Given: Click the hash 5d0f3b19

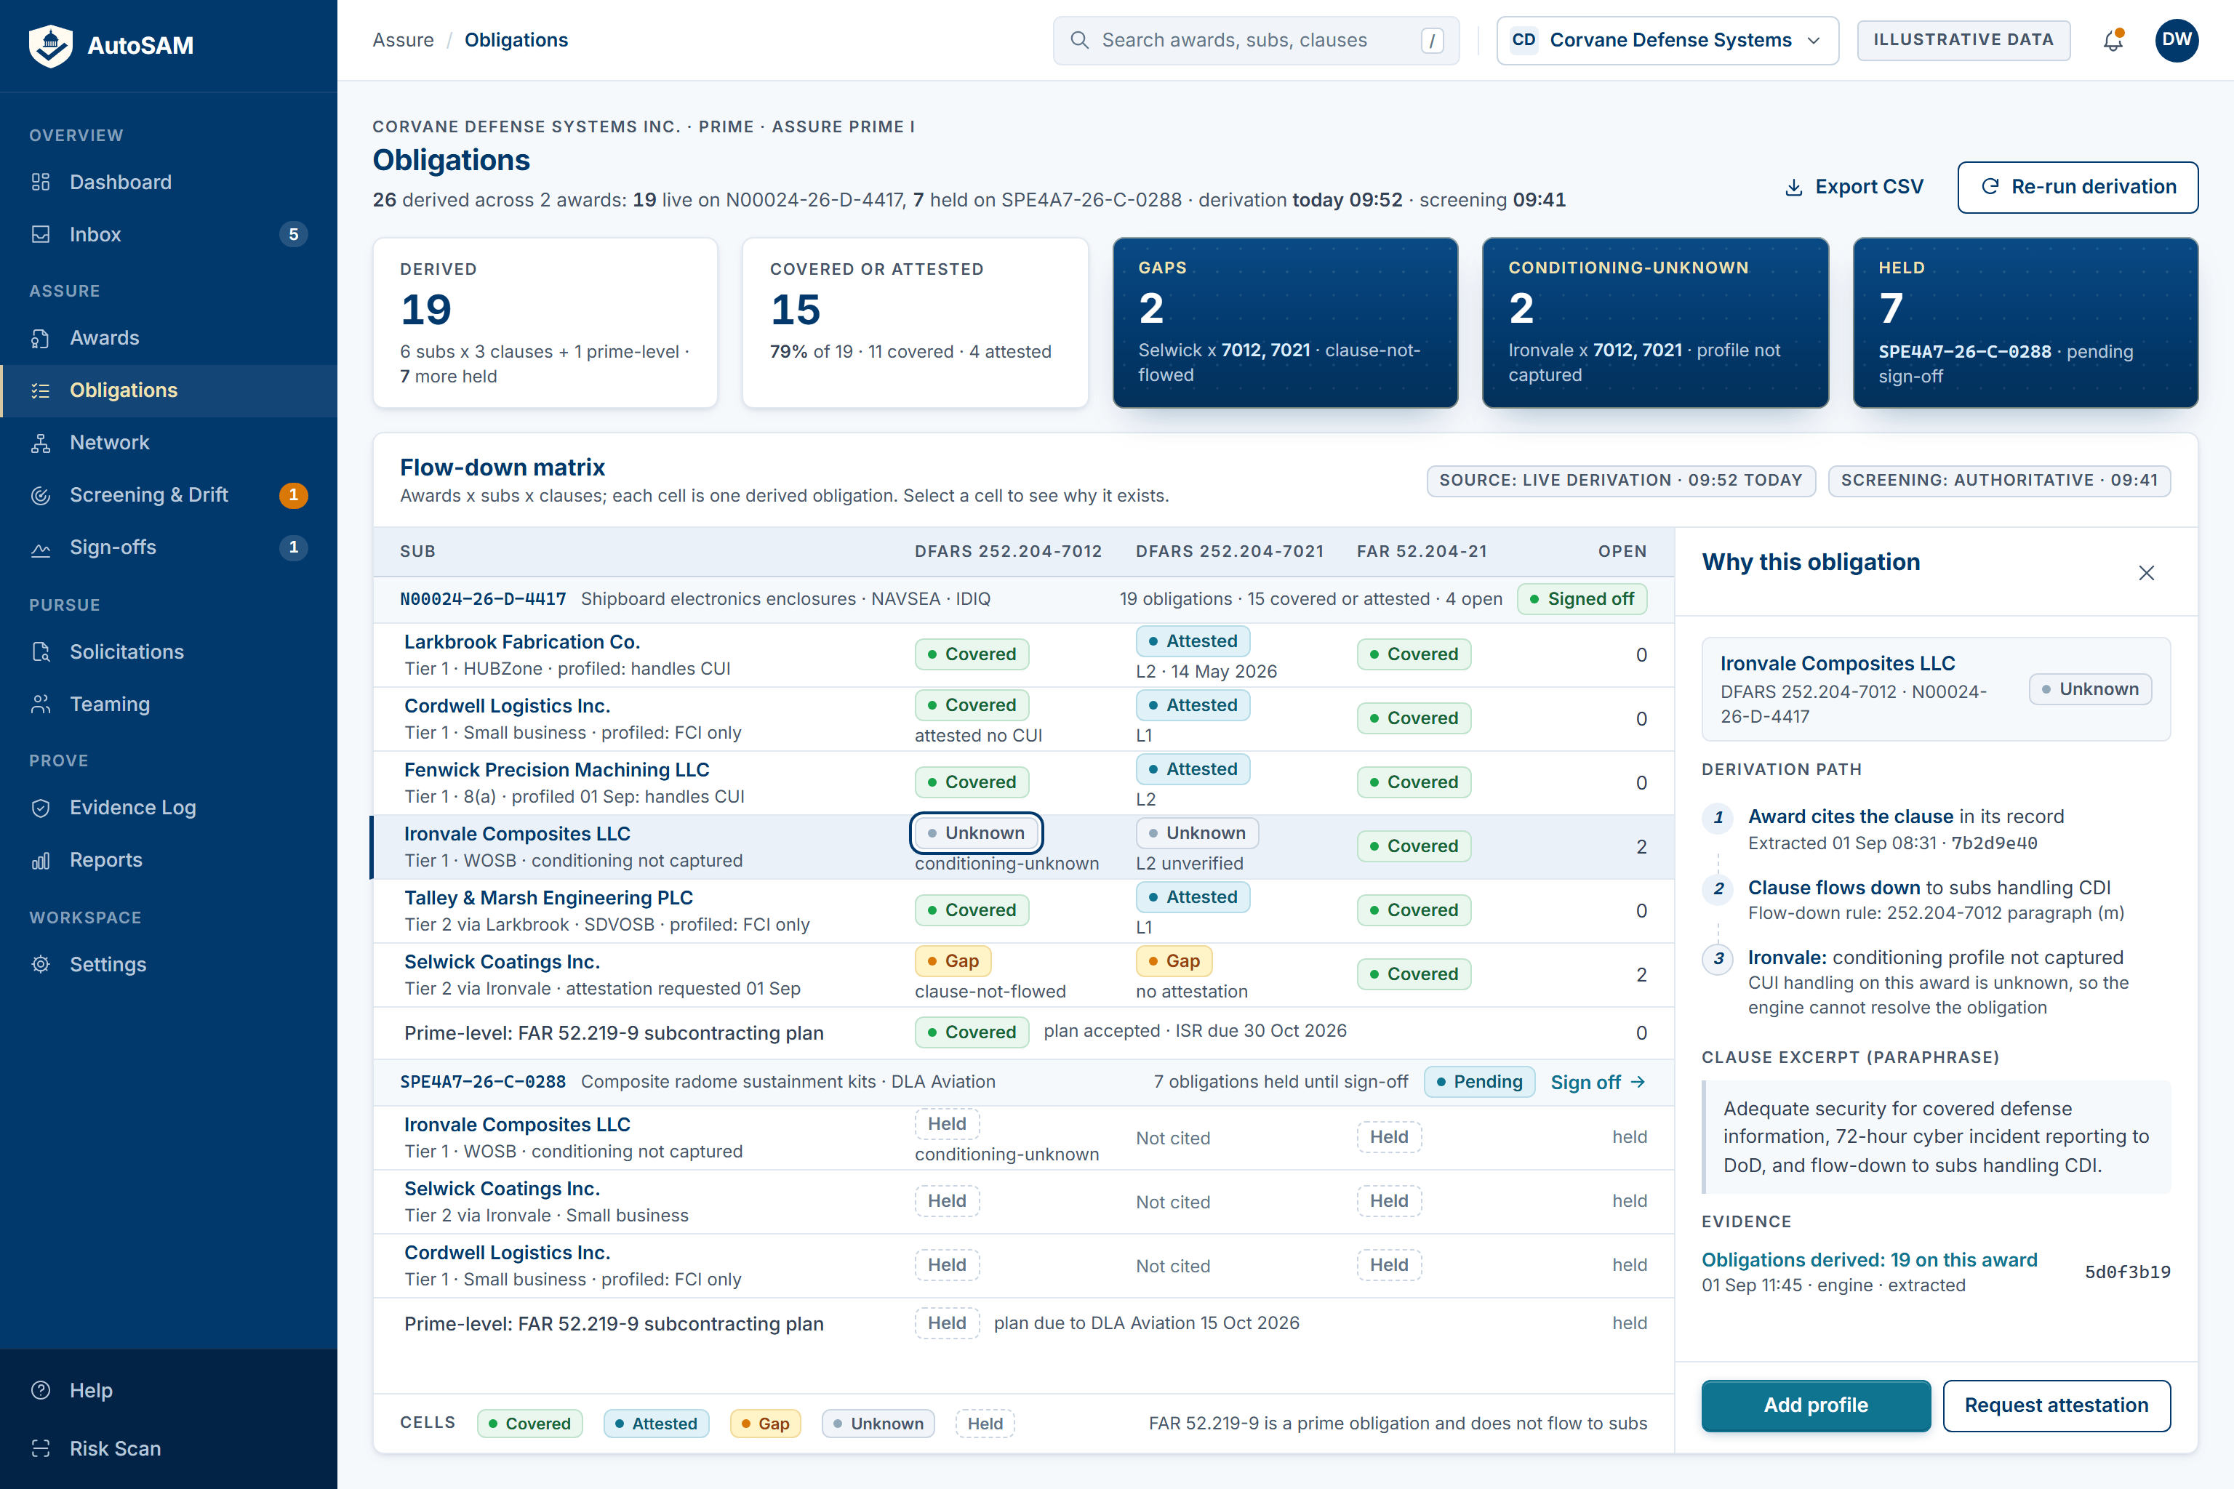Looking at the screenshot, I should pos(2126,1272).
